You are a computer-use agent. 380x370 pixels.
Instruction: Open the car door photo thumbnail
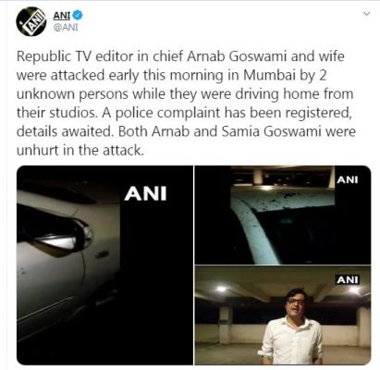point(104,265)
